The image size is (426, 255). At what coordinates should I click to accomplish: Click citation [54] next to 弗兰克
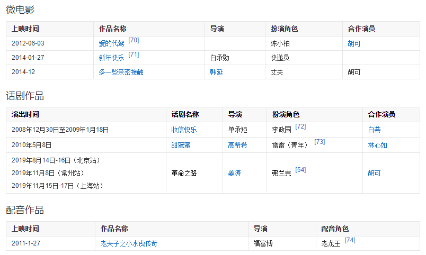coord(300,170)
